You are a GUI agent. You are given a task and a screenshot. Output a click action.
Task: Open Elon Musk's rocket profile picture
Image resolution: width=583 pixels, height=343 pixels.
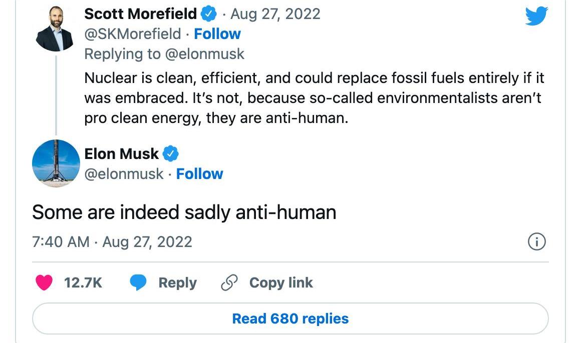[x=56, y=163]
